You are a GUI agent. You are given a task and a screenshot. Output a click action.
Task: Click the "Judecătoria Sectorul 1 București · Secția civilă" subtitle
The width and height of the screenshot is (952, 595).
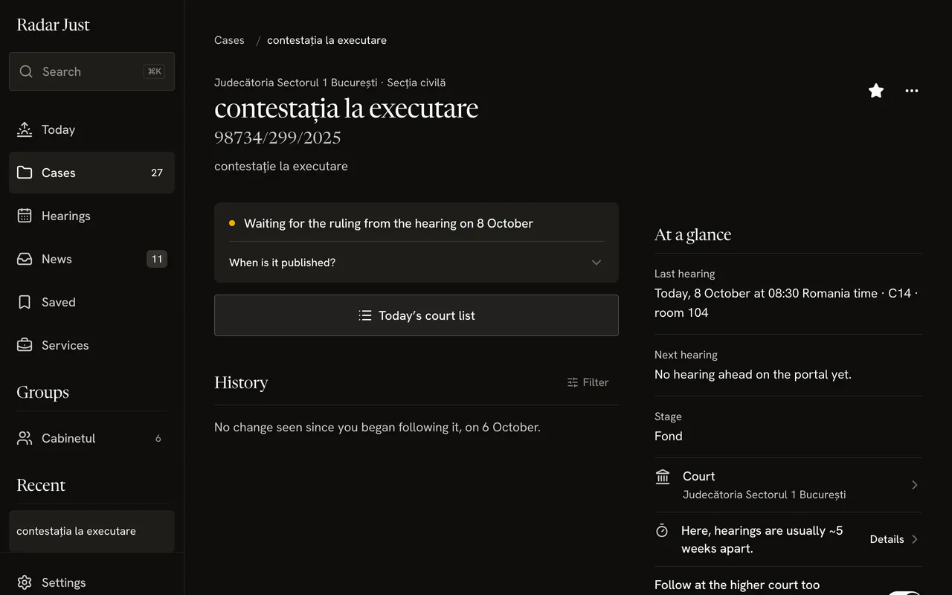coord(330,83)
